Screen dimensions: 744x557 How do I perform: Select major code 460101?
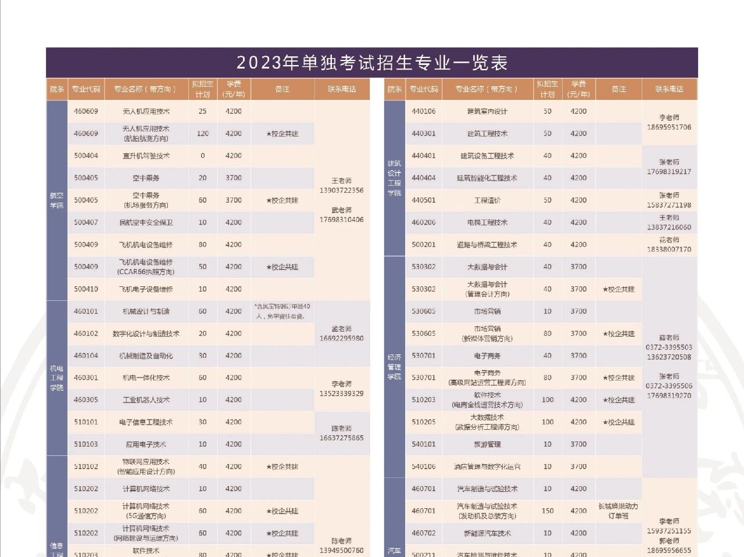[86, 311]
